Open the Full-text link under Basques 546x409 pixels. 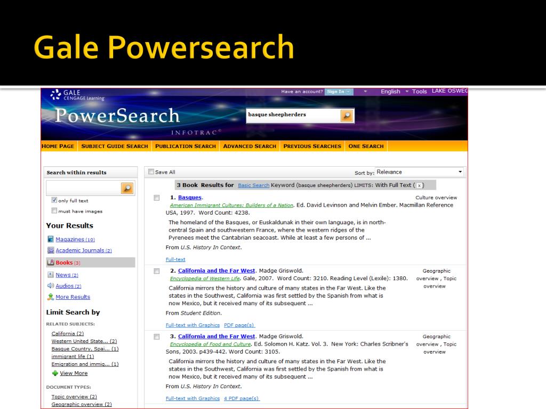click(175, 259)
